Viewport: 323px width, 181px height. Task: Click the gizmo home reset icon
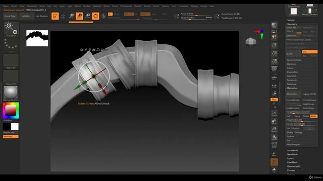(x=94, y=50)
